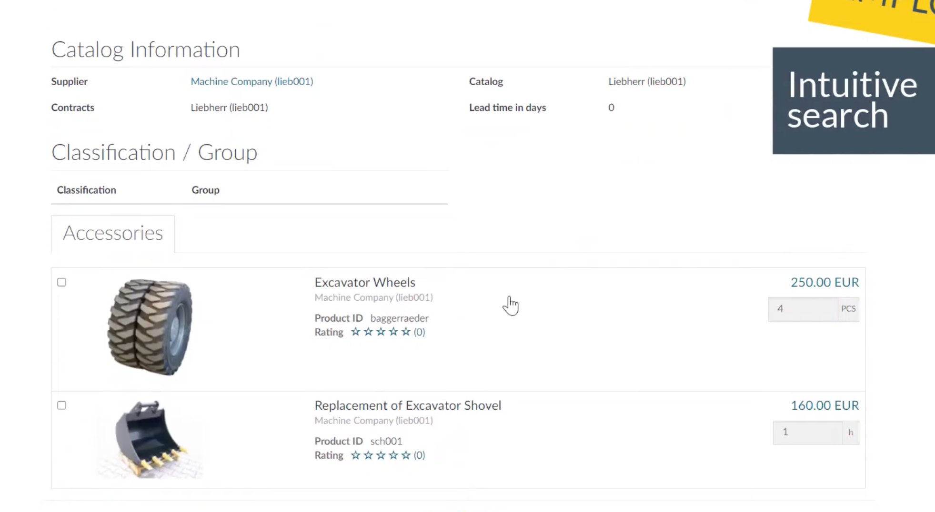Open Replacement of Excavator Shovel product title

407,405
